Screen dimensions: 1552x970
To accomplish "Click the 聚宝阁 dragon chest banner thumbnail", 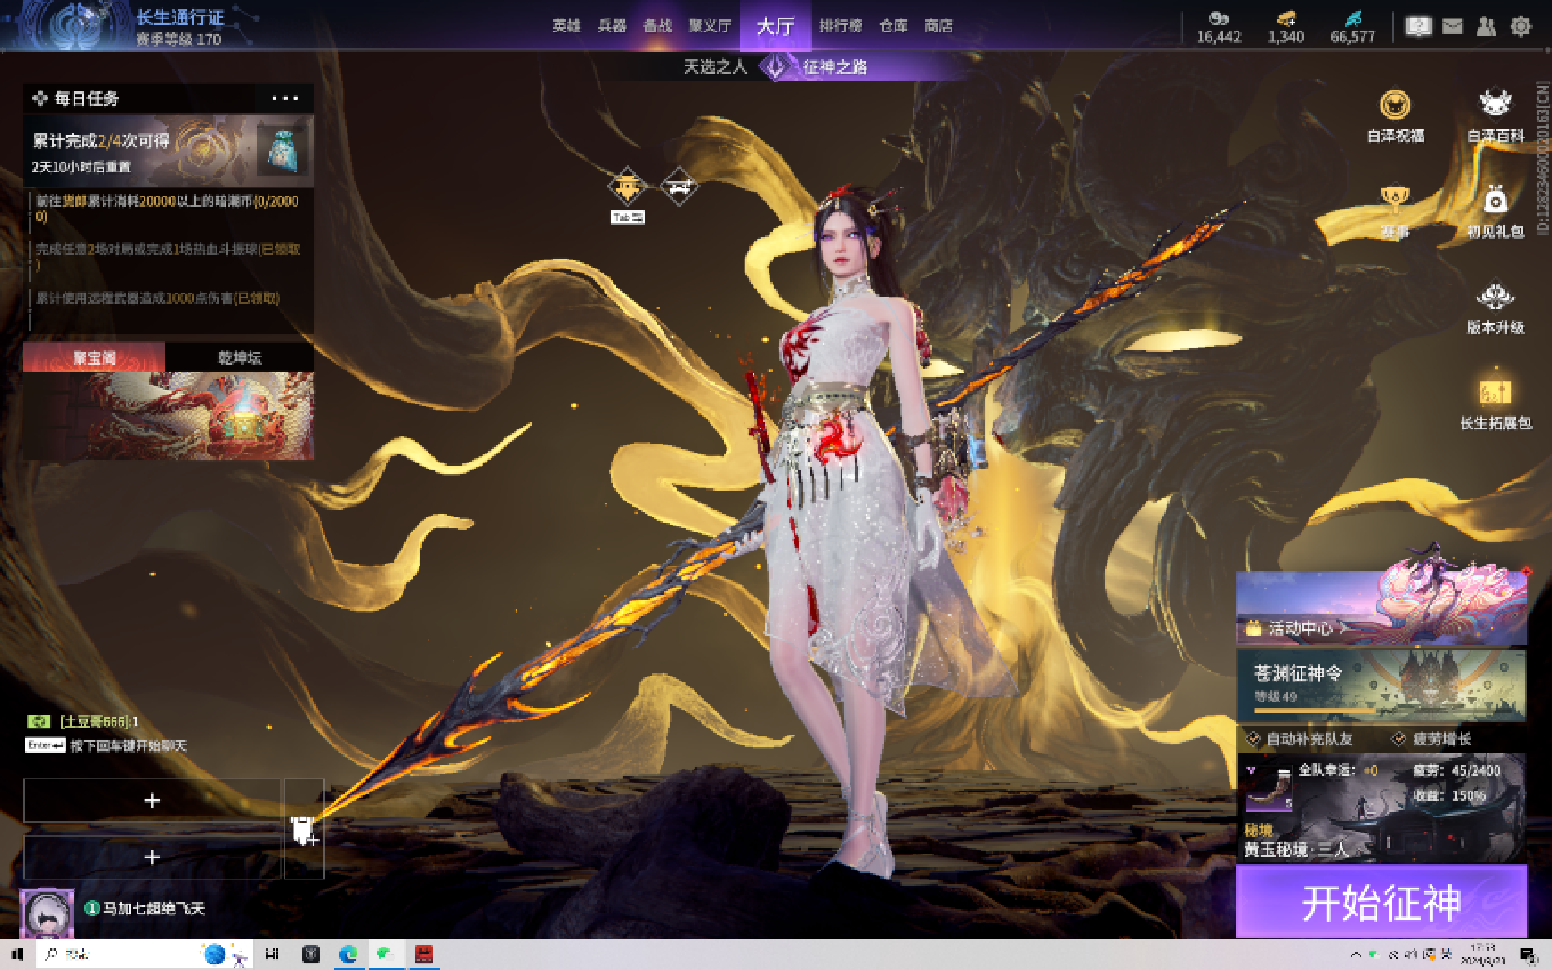I will 169,415.
